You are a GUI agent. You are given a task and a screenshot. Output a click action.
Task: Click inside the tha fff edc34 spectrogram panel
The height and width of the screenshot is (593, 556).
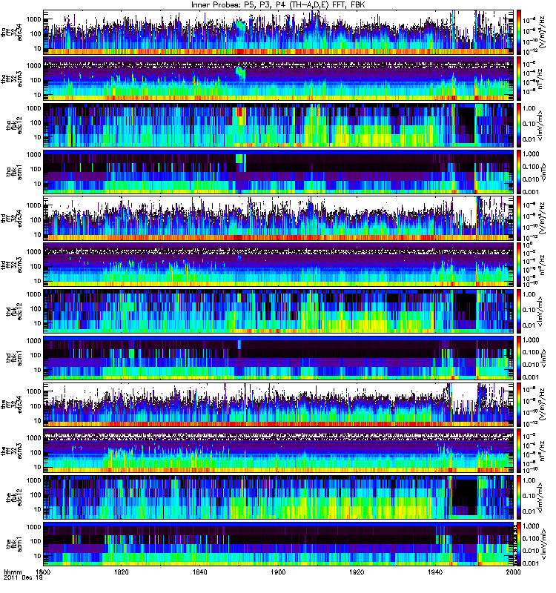pyautogui.click(x=279, y=32)
